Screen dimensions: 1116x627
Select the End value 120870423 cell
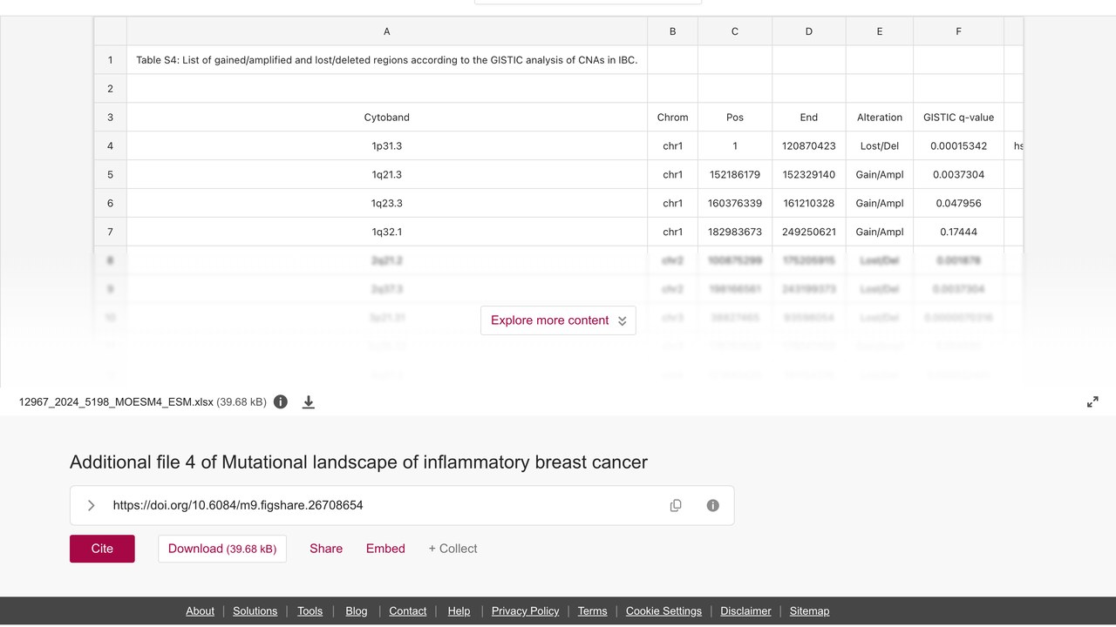pyautogui.click(x=809, y=146)
